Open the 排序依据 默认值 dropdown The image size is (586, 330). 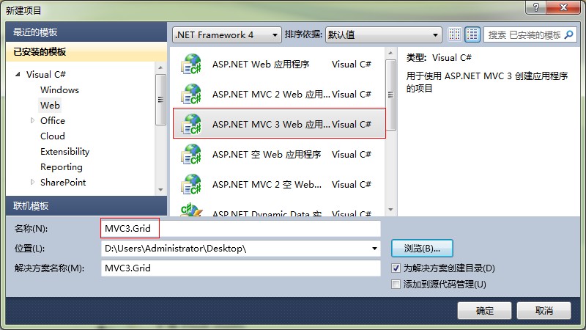click(x=383, y=34)
